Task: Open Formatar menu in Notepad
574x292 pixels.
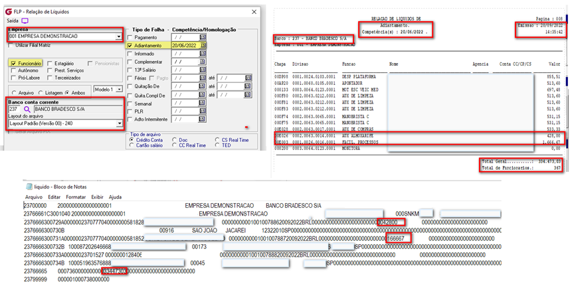Action: pyautogui.click(x=76, y=197)
